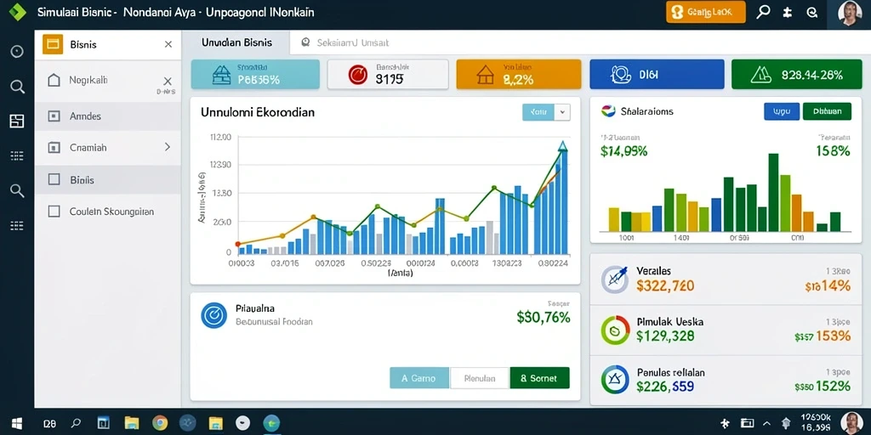Toggle the Bisnis checkbox in sidebar list

(54, 180)
